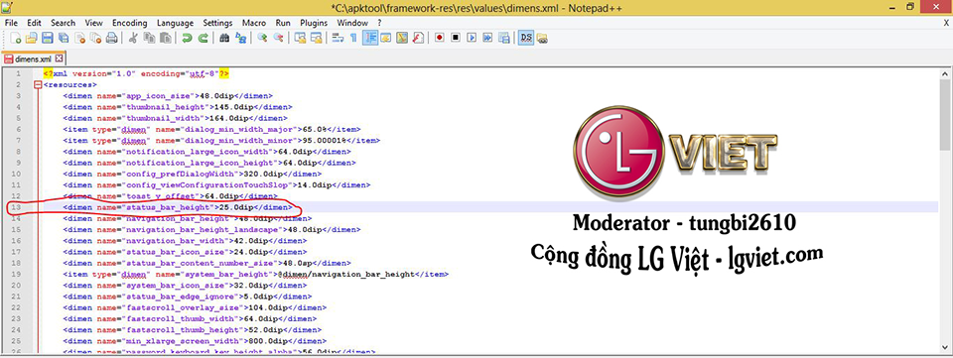This screenshot has width=953, height=358.
Task: Click the Open file folder icon
Action: pos(32,38)
